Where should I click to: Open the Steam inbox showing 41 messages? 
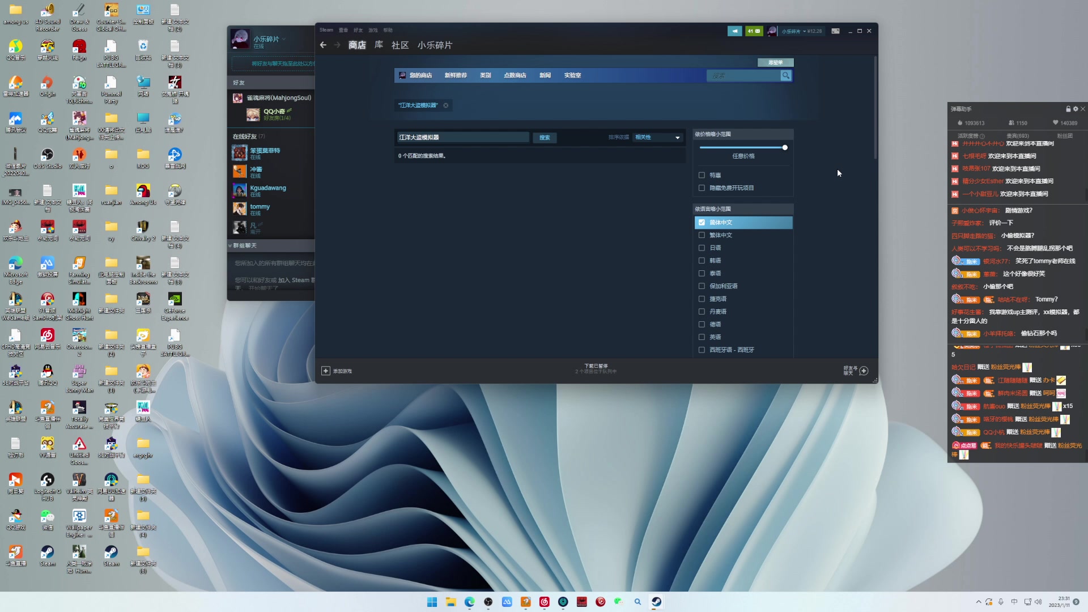click(x=754, y=31)
